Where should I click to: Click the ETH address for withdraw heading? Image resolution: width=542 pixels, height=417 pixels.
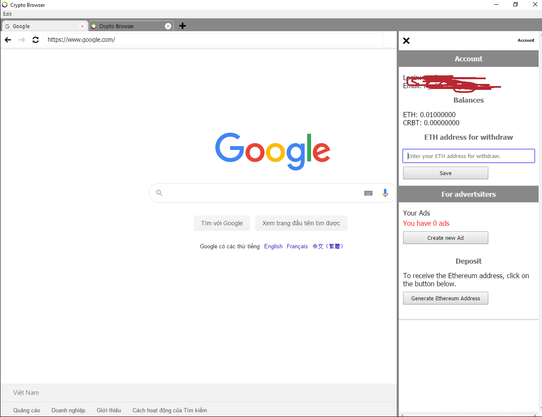pyautogui.click(x=469, y=137)
